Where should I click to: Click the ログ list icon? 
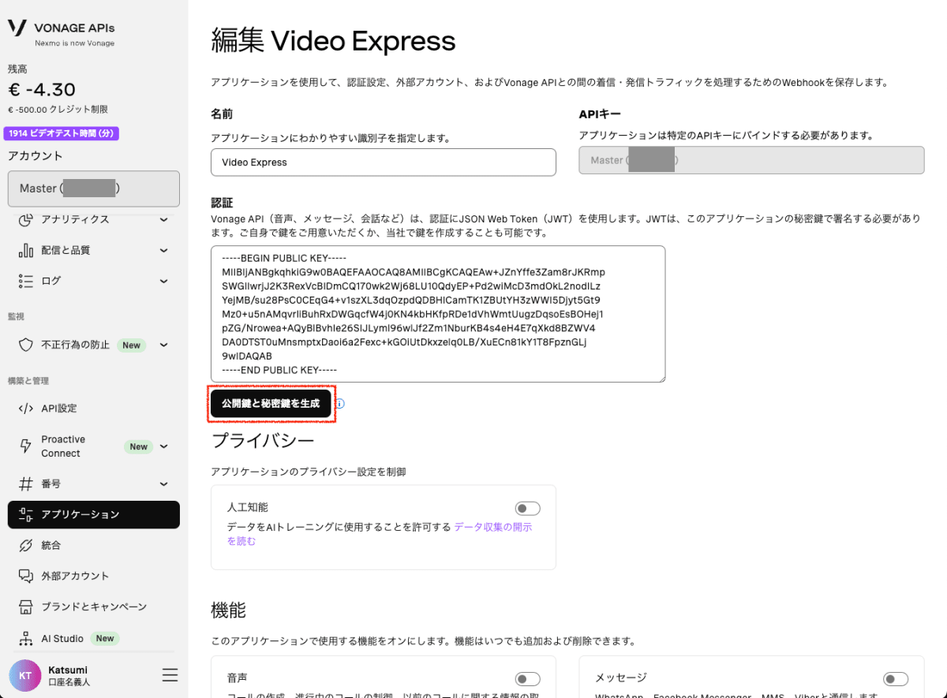[26, 281]
